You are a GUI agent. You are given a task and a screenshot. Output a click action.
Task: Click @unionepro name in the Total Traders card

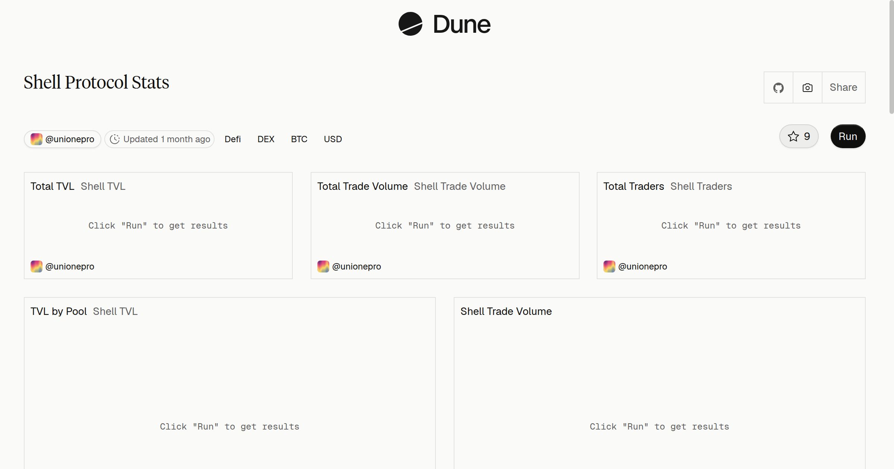pos(643,267)
